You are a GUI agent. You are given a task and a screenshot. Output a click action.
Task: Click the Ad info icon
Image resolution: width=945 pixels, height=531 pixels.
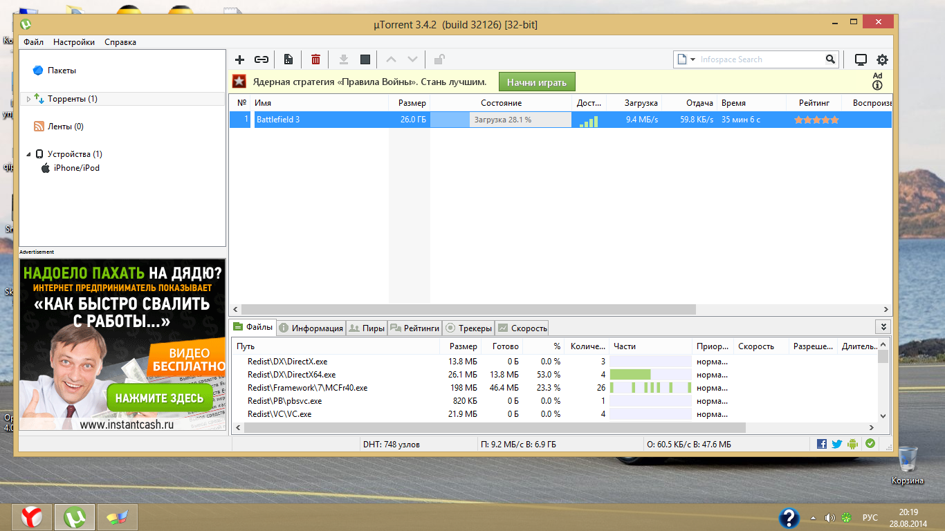point(877,86)
